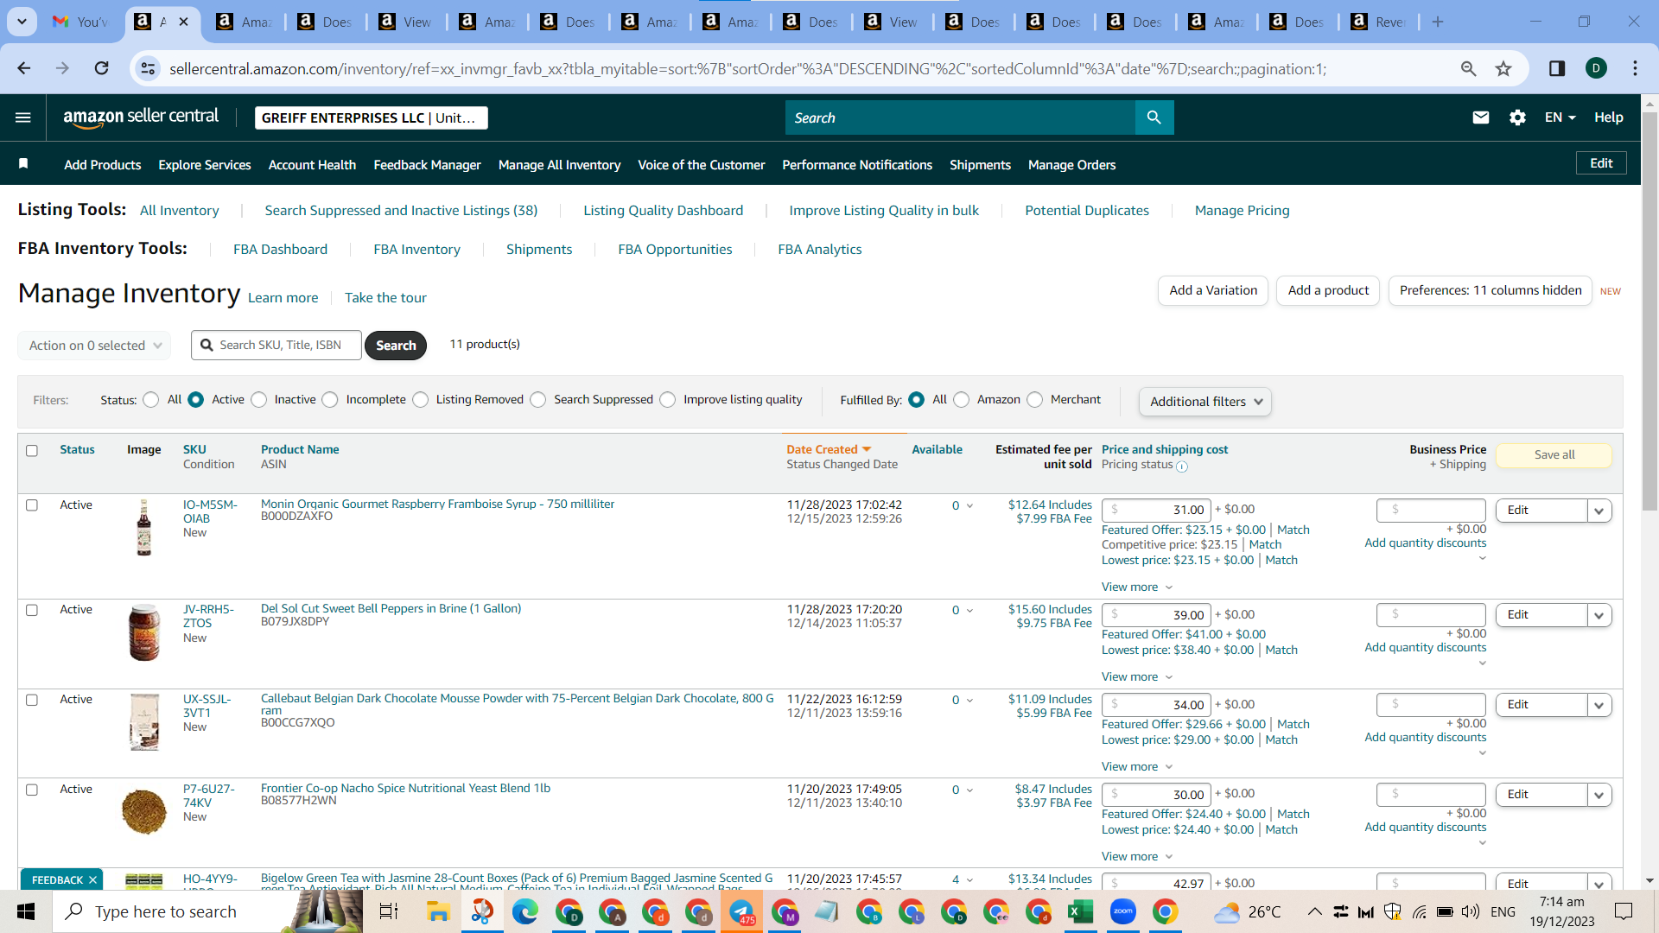Open Add Products menu item
The height and width of the screenshot is (933, 1659).
coord(102,165)
